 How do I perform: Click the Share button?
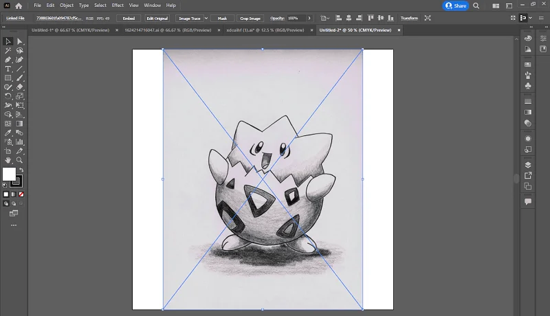coord(456,5)
